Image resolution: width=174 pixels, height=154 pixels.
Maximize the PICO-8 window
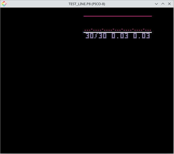click(163, 4)
